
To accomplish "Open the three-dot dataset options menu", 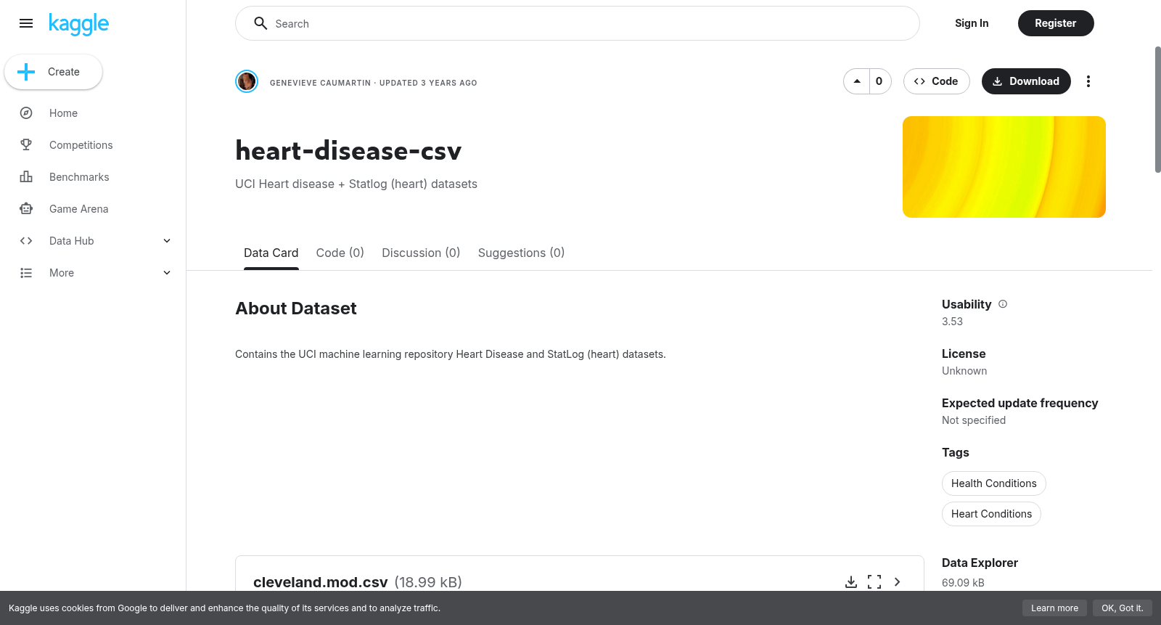I will click(1088, 81).
